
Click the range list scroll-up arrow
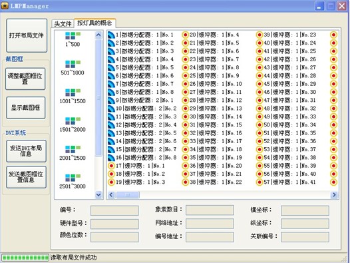[98, 35]
